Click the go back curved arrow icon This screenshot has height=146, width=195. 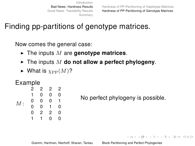185,137
